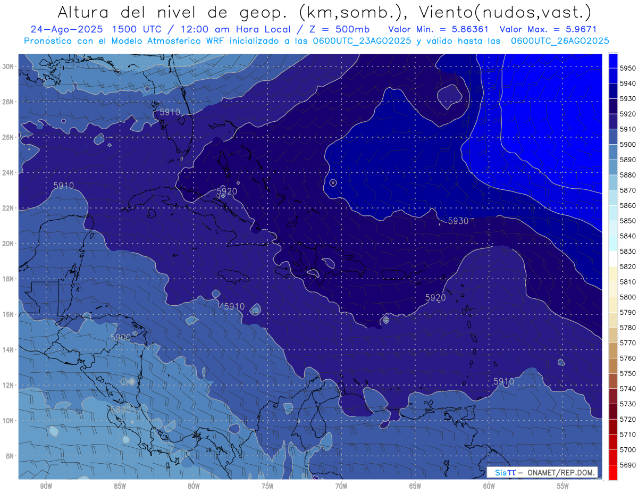This screenshot has height=493, width=638.
Task: Click the 5880 label on the color scale
Action: [628, 175]
